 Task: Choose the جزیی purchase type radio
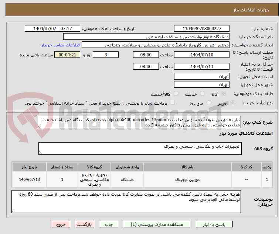[232, 103]
